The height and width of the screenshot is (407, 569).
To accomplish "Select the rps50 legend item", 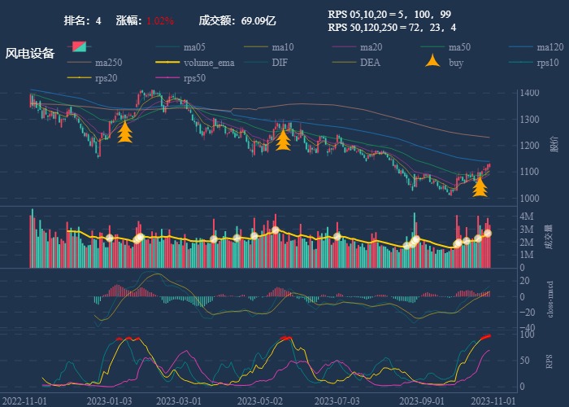I will point(194,78).
